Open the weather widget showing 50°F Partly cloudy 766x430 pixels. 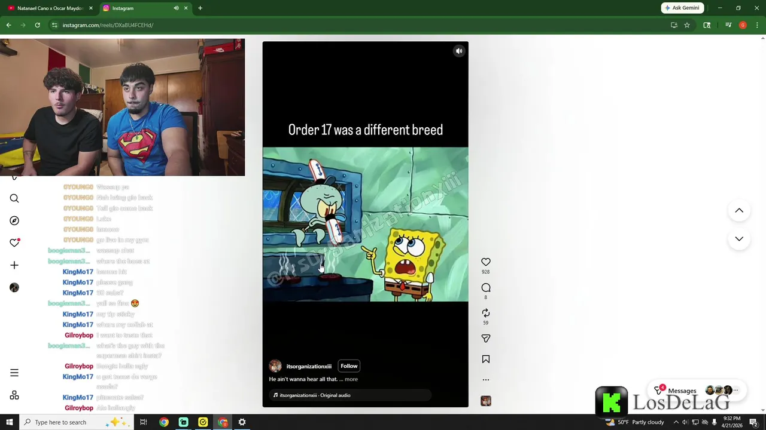tap(635, 422)
